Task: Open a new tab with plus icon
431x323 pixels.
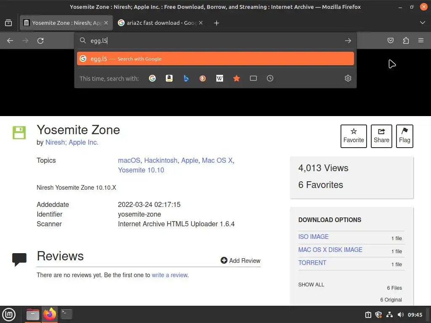Action: pos(217,23)
